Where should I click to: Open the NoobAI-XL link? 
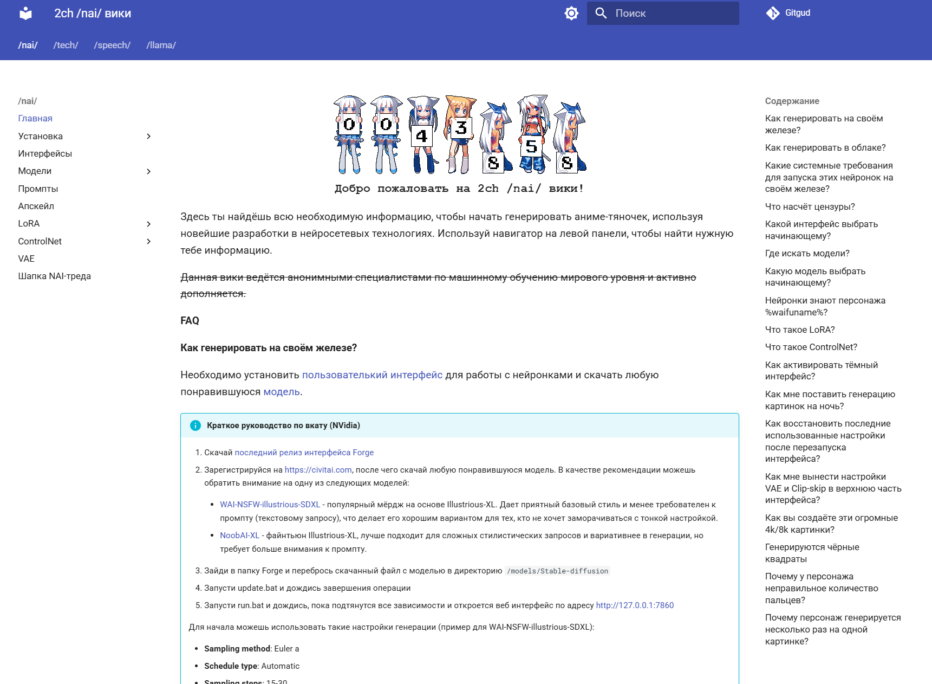click(x=240, y=535)
